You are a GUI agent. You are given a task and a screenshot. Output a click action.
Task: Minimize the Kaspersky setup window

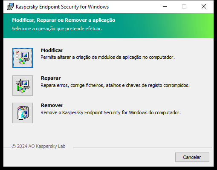pos(165,6)
